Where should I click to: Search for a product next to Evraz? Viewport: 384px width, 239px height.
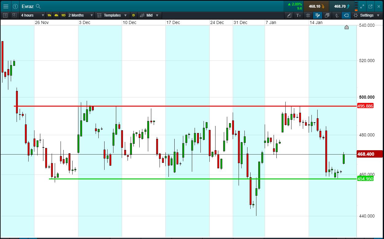(x=38, y=6)
